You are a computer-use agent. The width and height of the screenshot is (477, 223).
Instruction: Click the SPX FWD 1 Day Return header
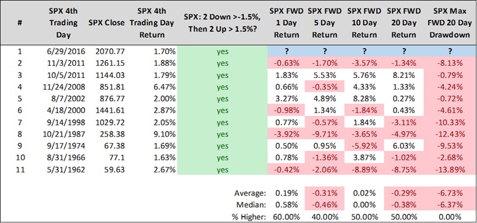click(x=286, y=23)
